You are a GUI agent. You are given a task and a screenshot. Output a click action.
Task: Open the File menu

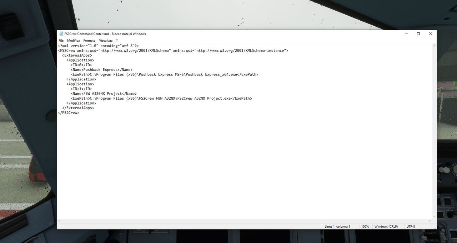[61, 41]
